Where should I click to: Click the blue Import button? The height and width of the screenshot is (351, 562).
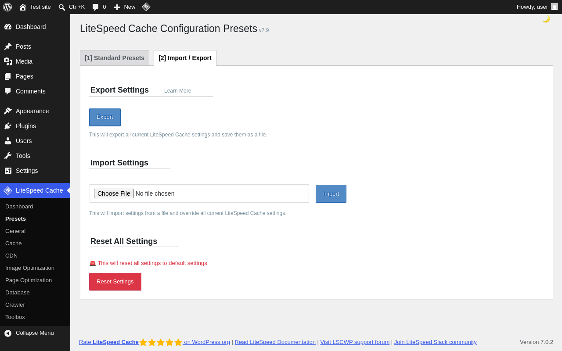click(x=331, y=193)
